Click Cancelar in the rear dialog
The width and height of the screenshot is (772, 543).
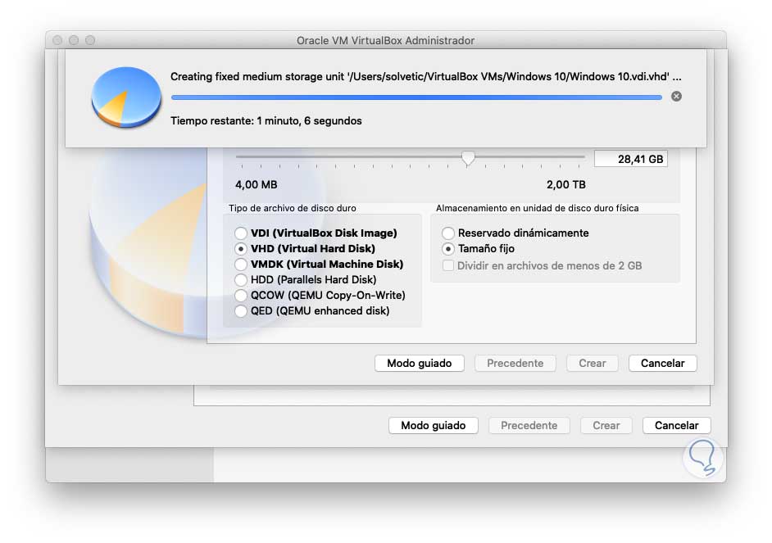coord(676,425)
